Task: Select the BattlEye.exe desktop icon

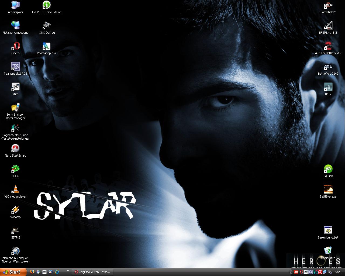Action: (x=328, y=192)
